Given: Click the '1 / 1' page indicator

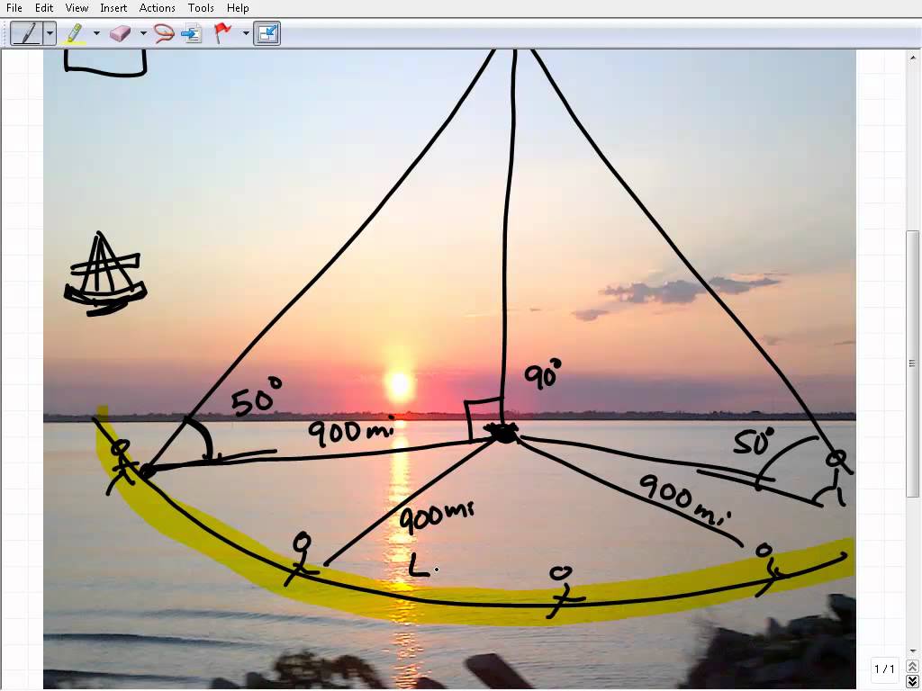Looking at the screenshot, I should 884,669.
